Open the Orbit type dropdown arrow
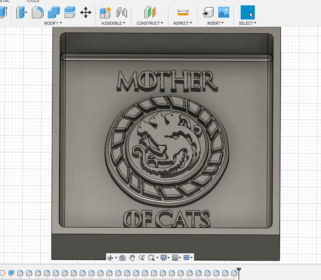The height and width of the screenshot is (280, 321). coord(116,258)
